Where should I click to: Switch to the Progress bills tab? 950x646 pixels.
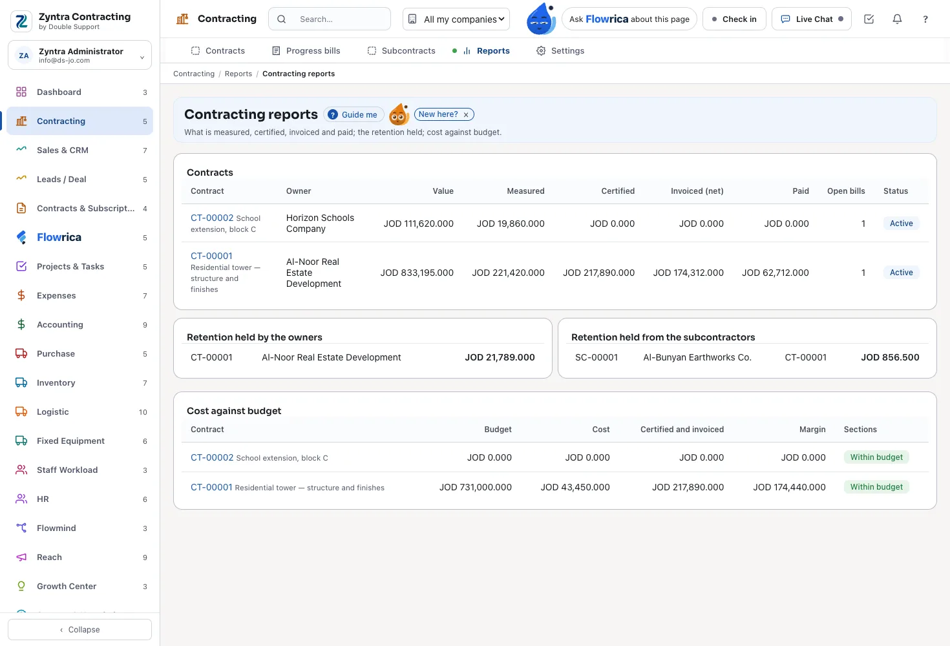click(x=306, y=50)
